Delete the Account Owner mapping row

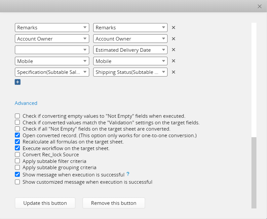click(173, 39)
